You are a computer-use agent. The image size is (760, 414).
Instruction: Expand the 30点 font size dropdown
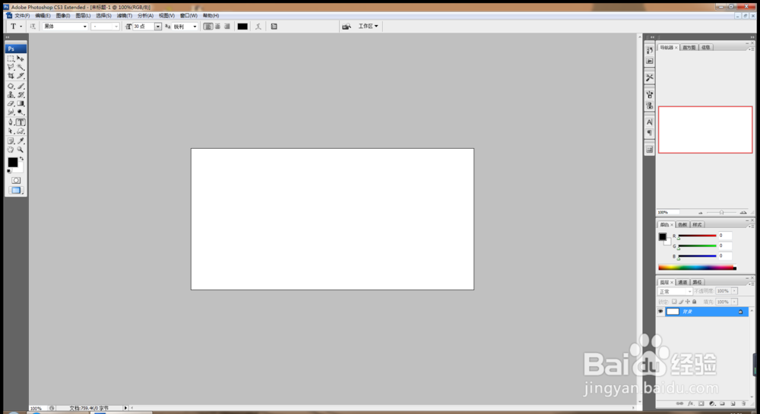coord(157,27)
